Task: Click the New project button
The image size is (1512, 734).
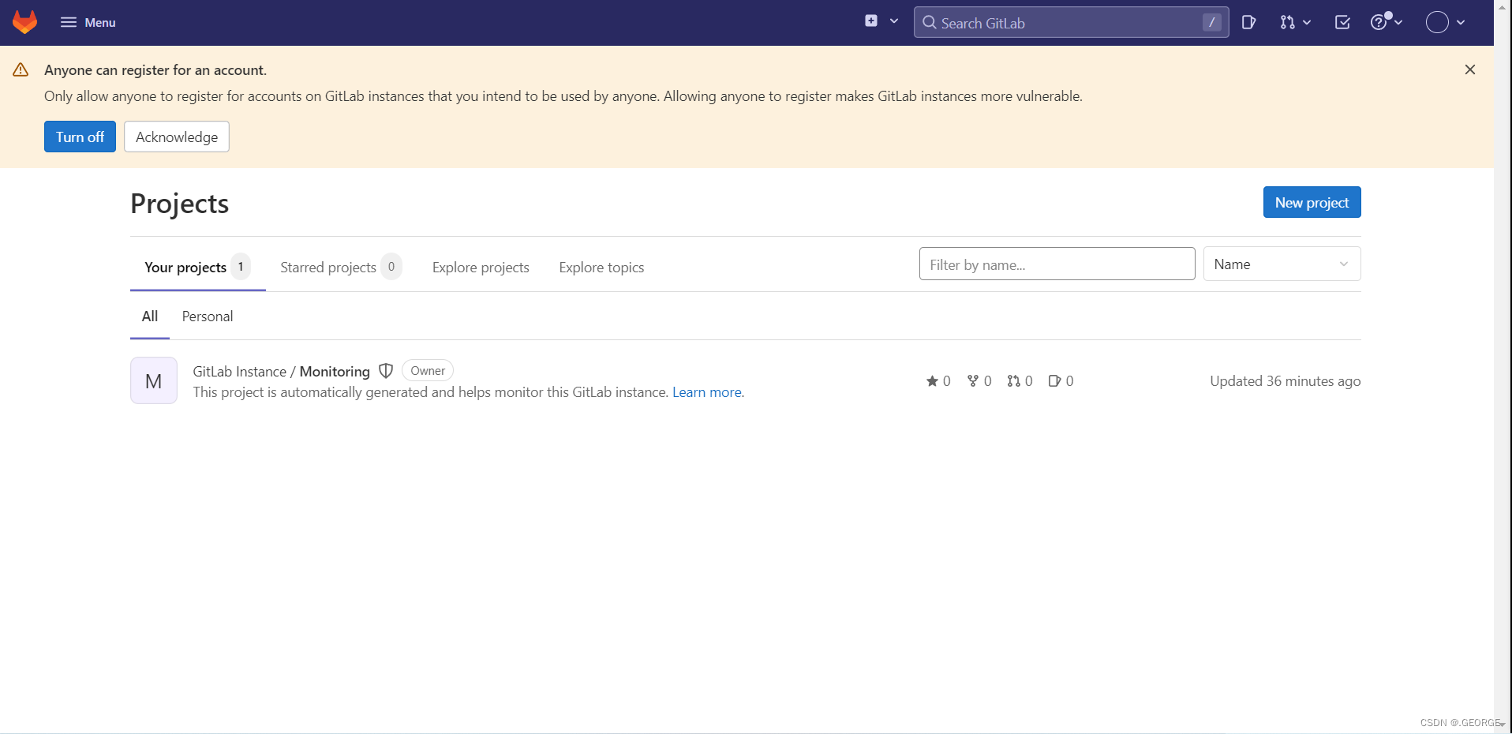Action: (x=1312, y=202)
